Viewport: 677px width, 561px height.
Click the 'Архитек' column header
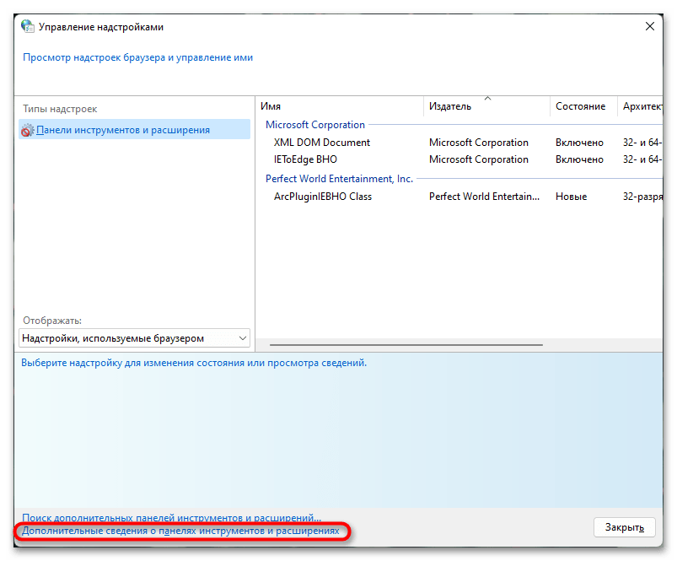coord(642,106)
